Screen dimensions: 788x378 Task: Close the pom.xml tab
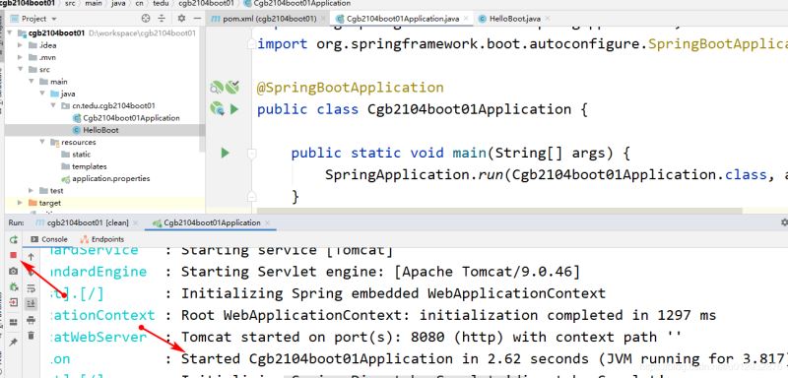(322, 19)
